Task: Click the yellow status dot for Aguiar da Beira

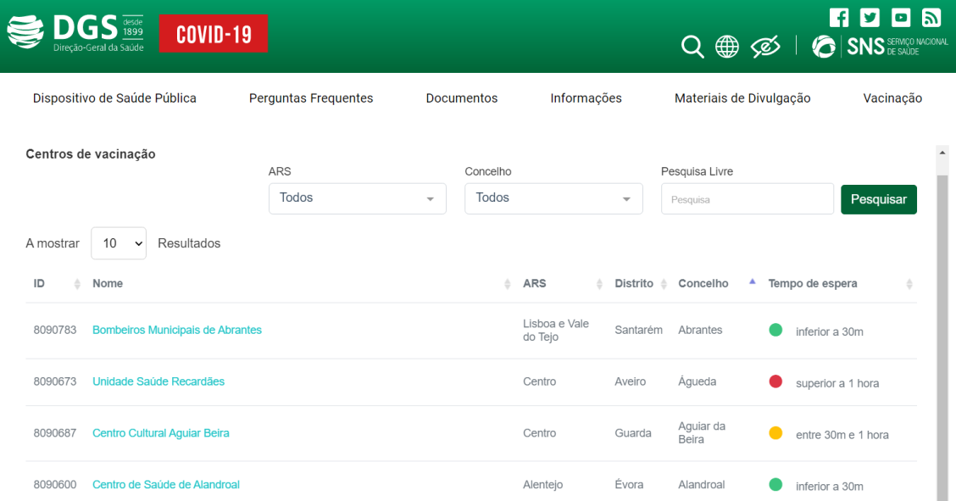Action: click(775, 433)
